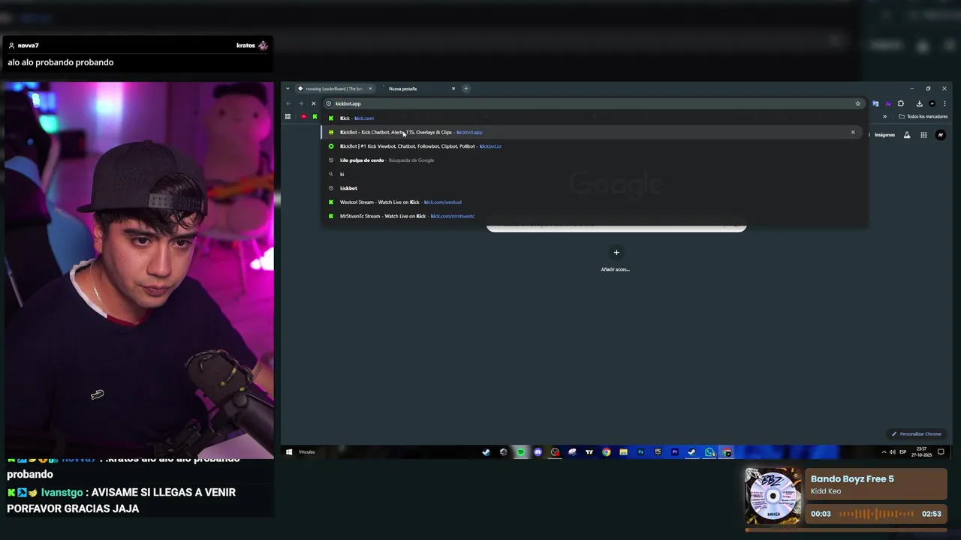Click the Vínculos toolbar label on taskbar
This screenshot has height=540, width=961.
point(307,451)
